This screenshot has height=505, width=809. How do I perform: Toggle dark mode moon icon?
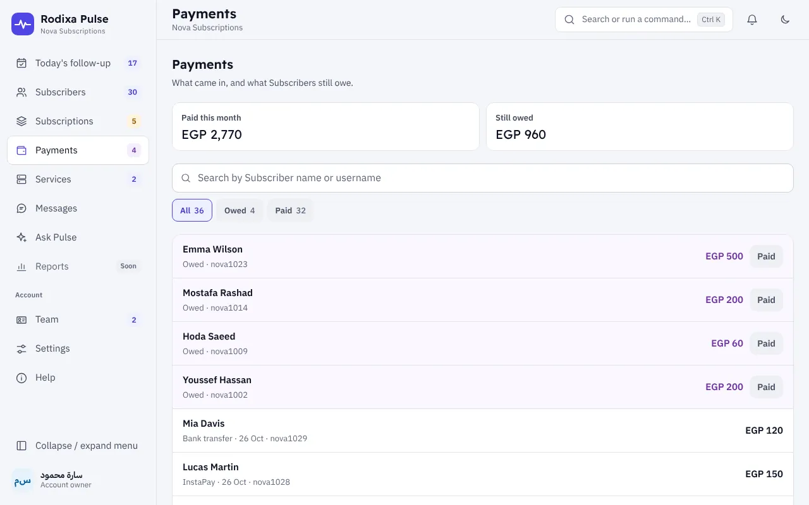click(785, 20)
